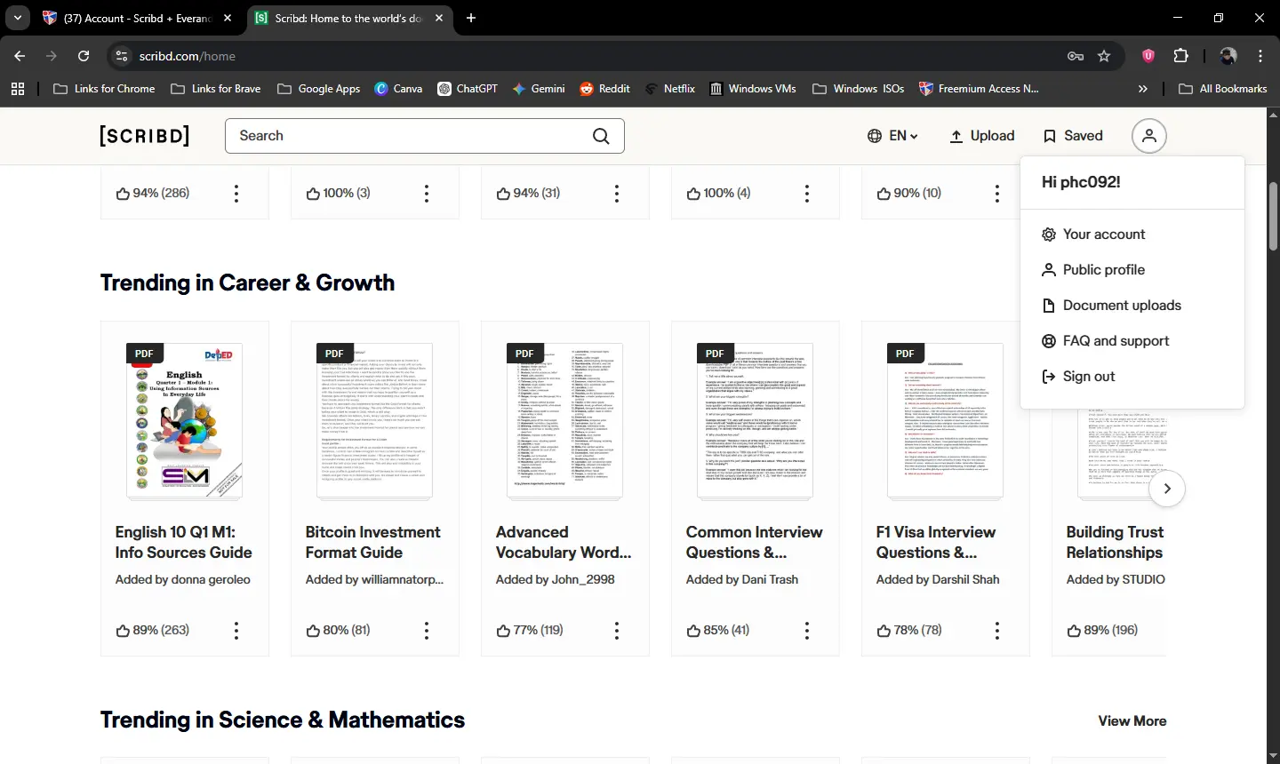1280x764 pixels.
Task: Open the Advanced Vocabulary document thumbnail
Action: tap(565, 421)
